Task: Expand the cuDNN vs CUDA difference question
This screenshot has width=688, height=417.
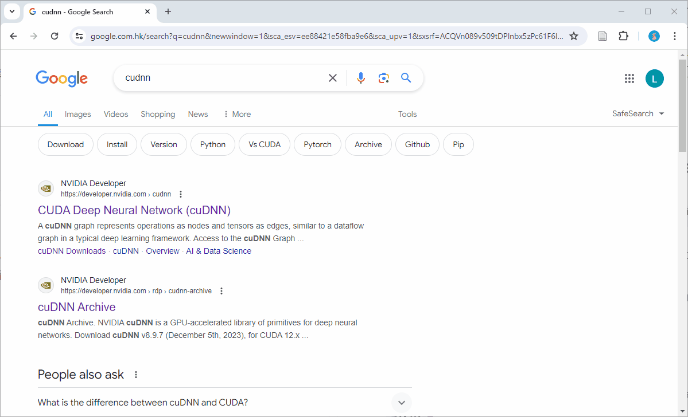Action: (401, 402)
